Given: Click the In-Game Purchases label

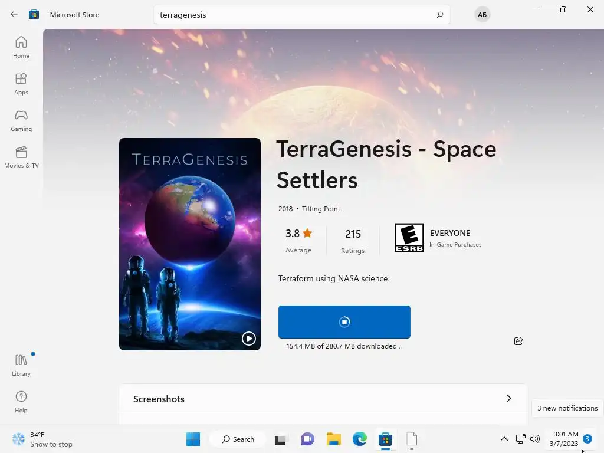Looking at the screenshot, I should coord(455,245).
